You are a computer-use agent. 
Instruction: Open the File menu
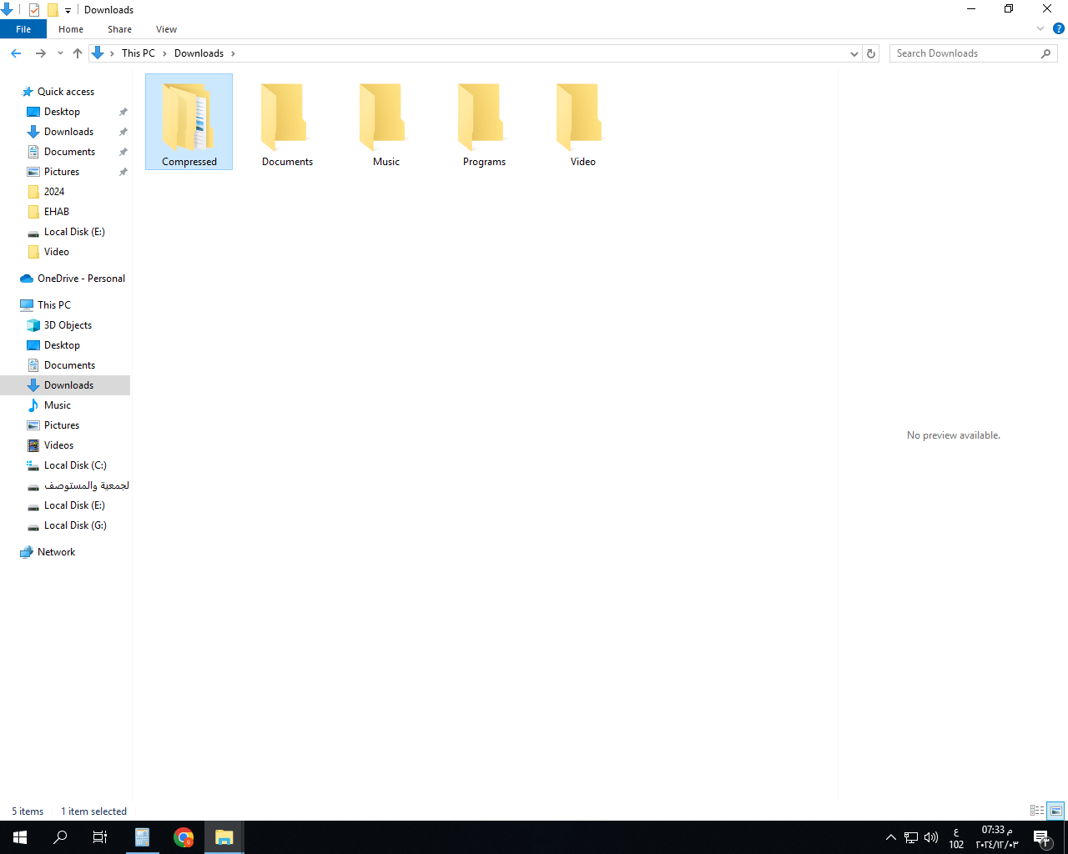click(x=23, y=29)
